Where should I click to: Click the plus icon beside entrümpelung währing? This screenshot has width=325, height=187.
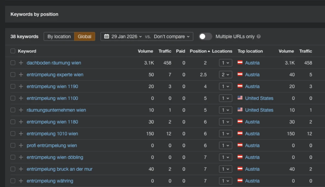click(x=21, y=181)
